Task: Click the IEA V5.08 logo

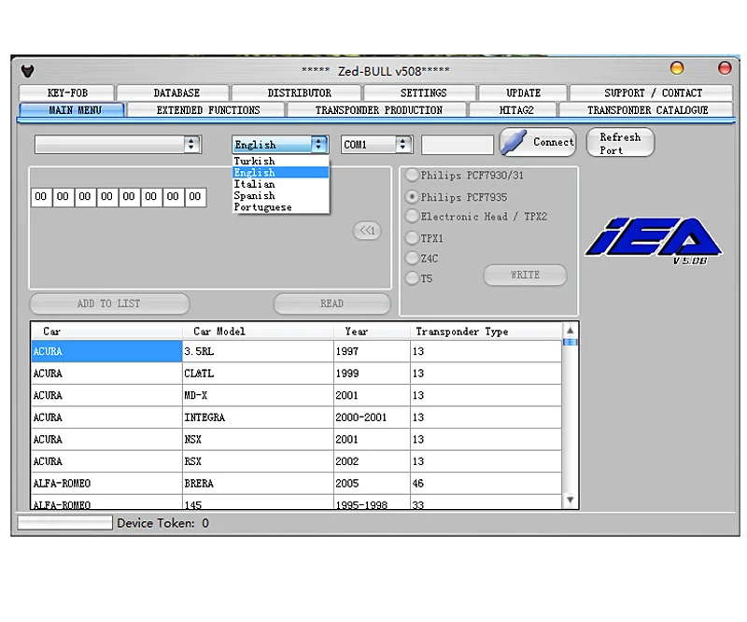Action: tap(654, 240)
